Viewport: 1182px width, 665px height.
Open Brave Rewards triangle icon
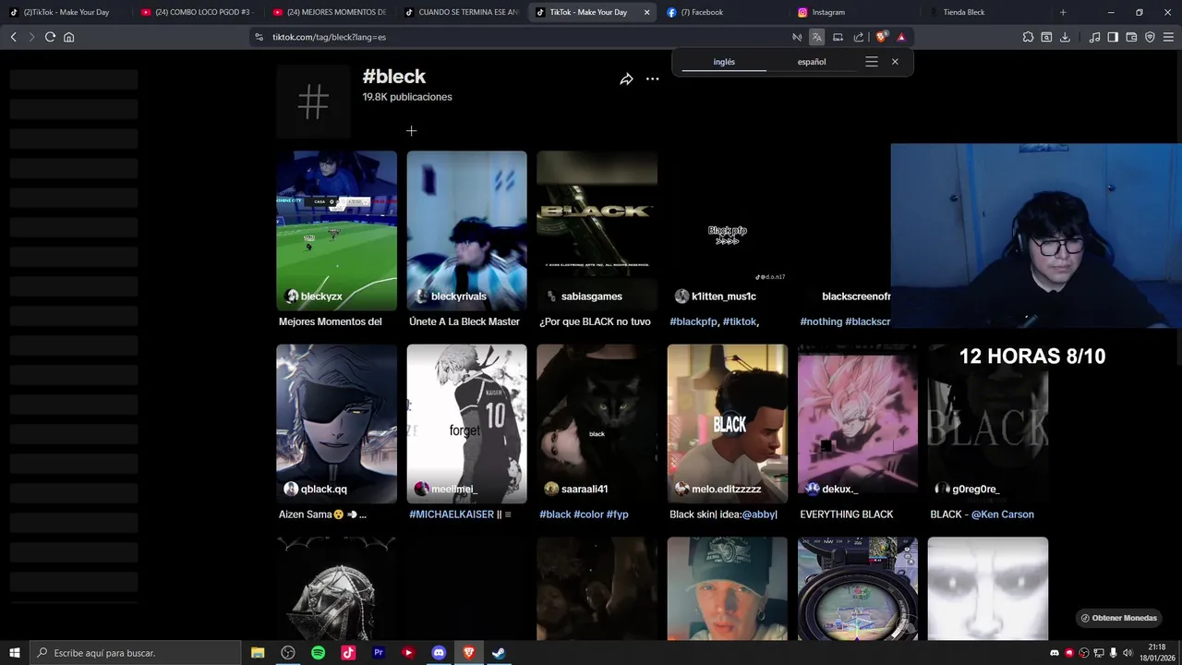tap(901, 37)
